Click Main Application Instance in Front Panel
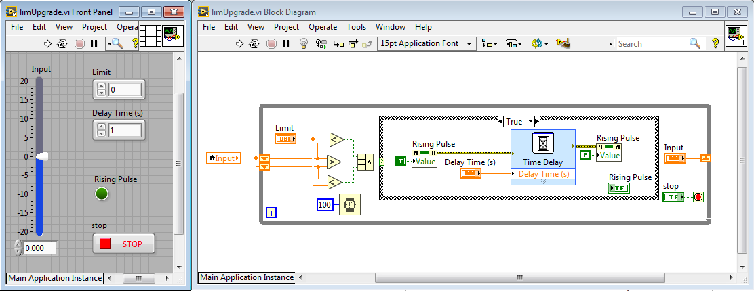 pos(55,278)
